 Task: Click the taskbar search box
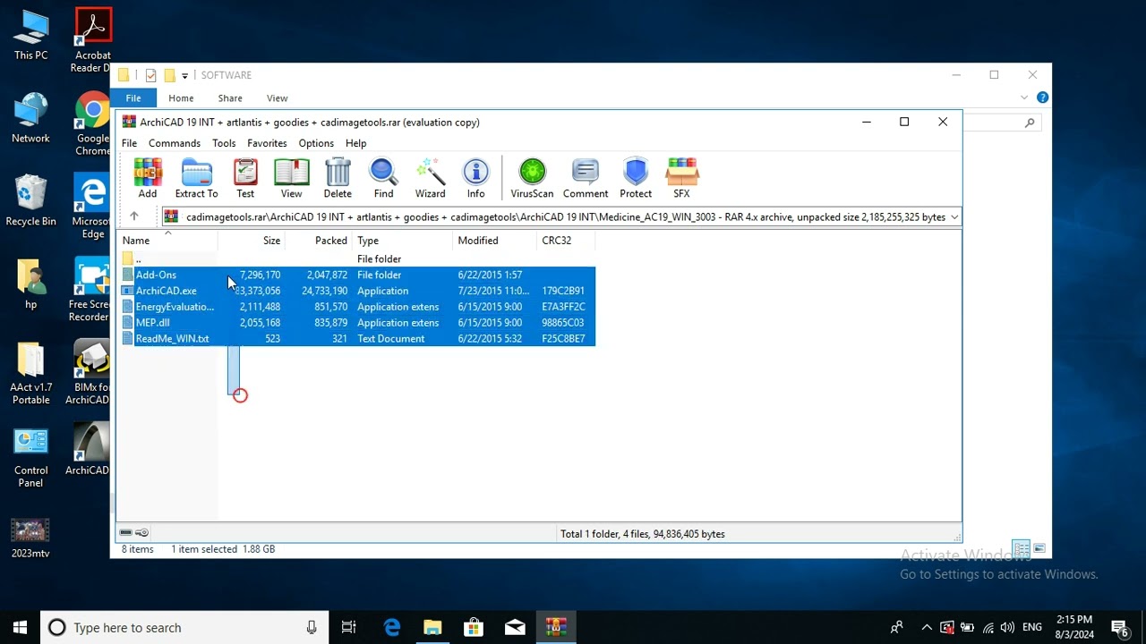click(184, 627)
